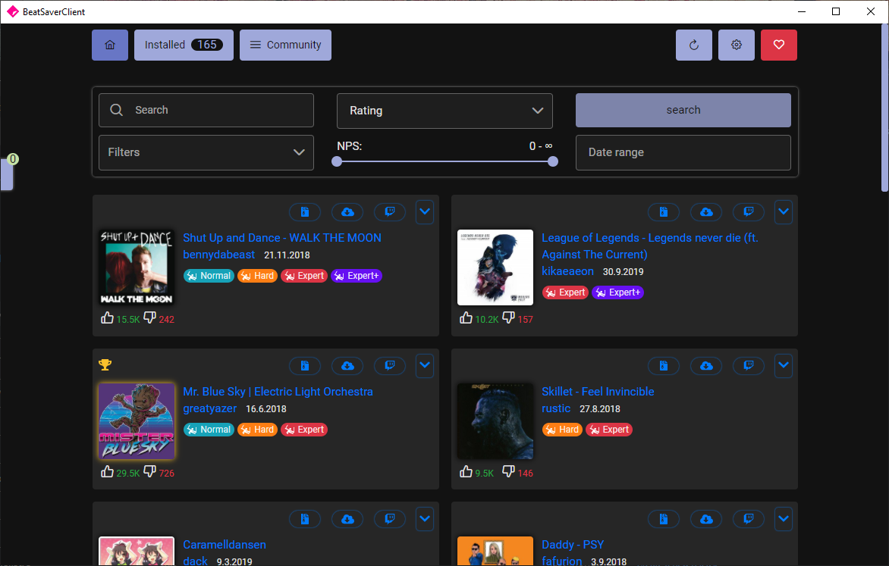Copy Twitch request for Mr. Blue Sky
The width and height of the screenshot is (889, 566).
(x=390, y=365)
